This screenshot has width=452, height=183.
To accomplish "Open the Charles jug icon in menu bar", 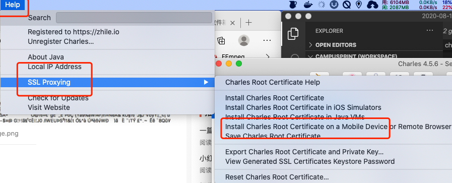I will pyautogui.click(x=293, y=5).
